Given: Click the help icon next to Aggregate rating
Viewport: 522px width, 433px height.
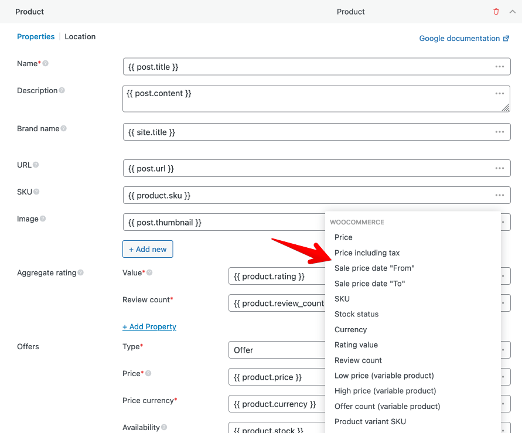Looking at the screenshot, I should coord(81,272).
